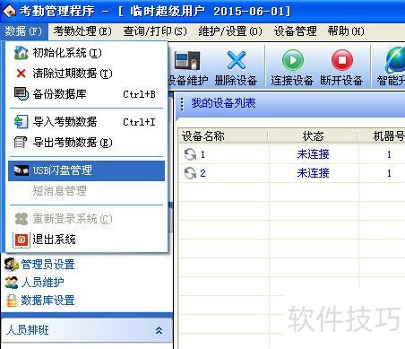
Task: Click the export icon beside 导出考勤数据
Action: [21, 143]
